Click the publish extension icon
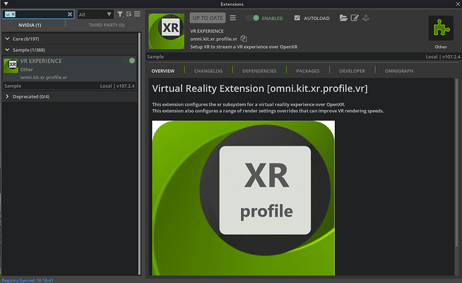The image size is (462, 283). pos(366,18)
